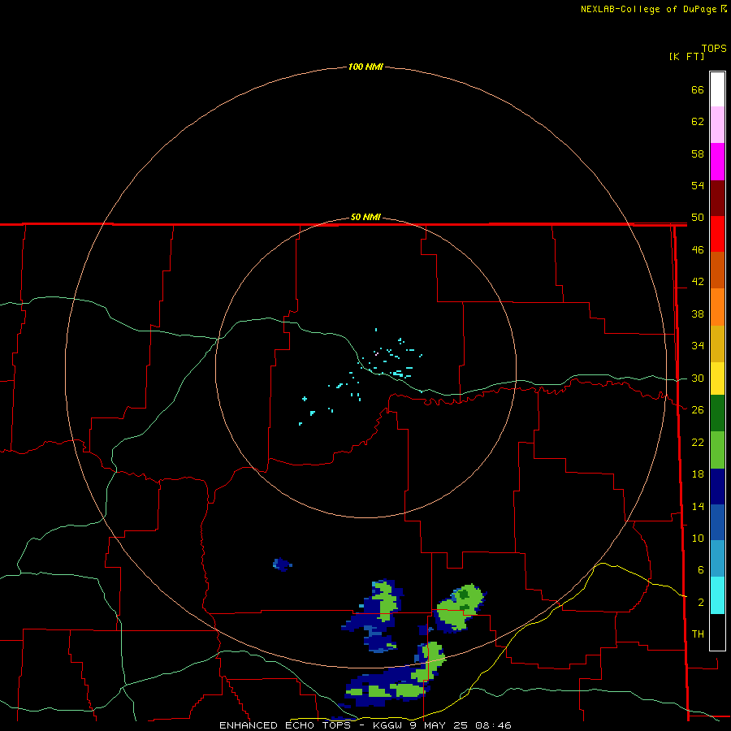
Task: Click the legend value 42
Action: pyautogui.click(x=698, y=282)
